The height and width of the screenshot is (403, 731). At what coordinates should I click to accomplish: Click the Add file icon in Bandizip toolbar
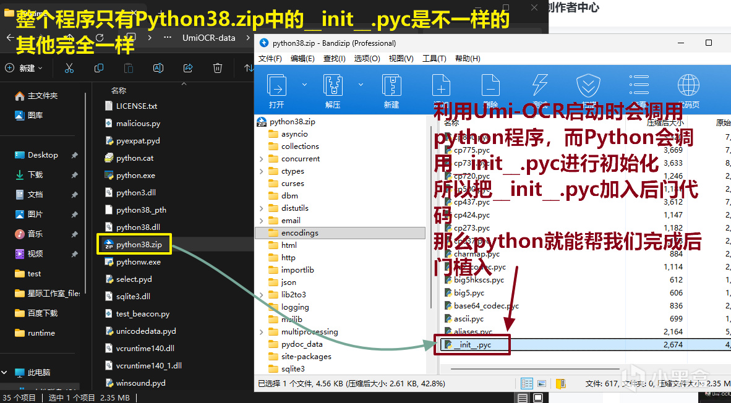[x=441, y=86]
